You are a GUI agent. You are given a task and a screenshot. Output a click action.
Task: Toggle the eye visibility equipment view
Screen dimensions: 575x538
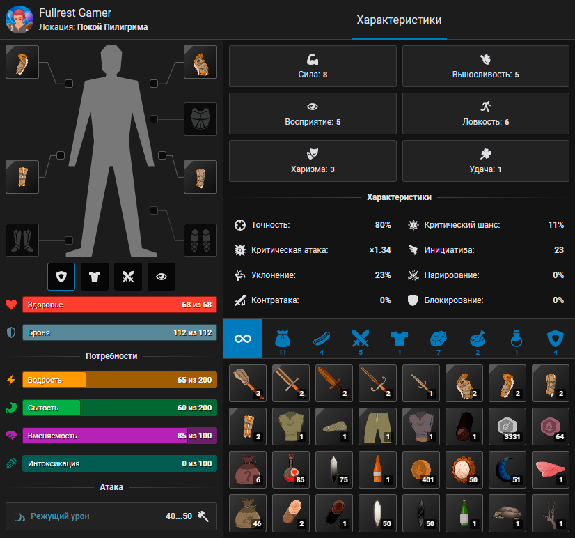162,277
